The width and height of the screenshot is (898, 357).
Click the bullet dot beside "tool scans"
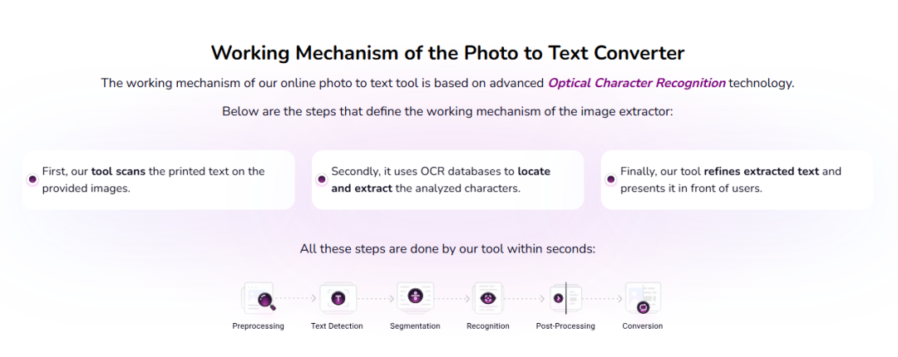coord(32,179)
